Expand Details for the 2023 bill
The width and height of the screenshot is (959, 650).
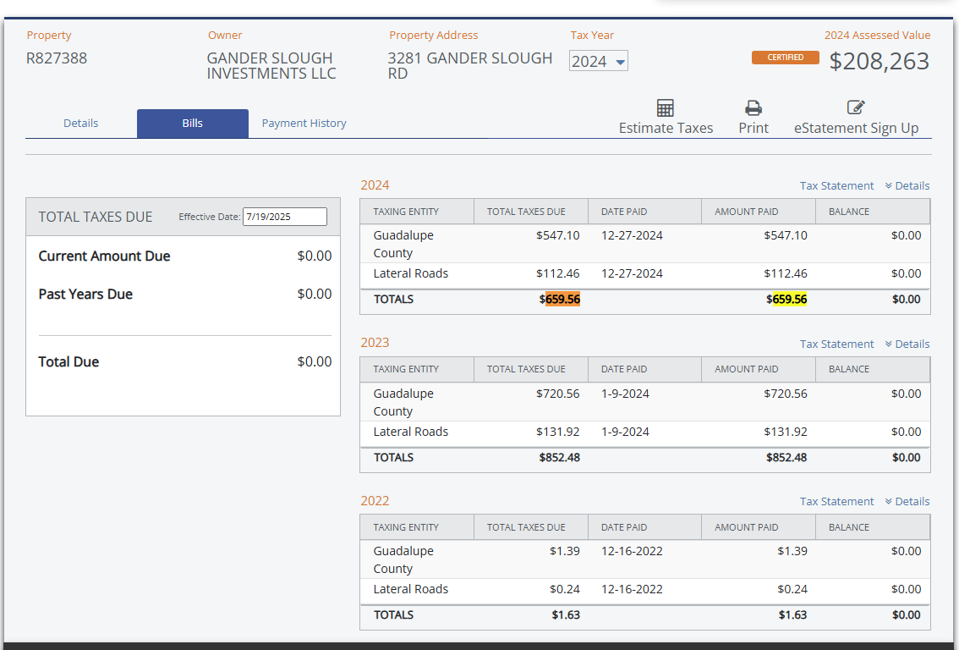pyautogui.click(x=907, y=344)
